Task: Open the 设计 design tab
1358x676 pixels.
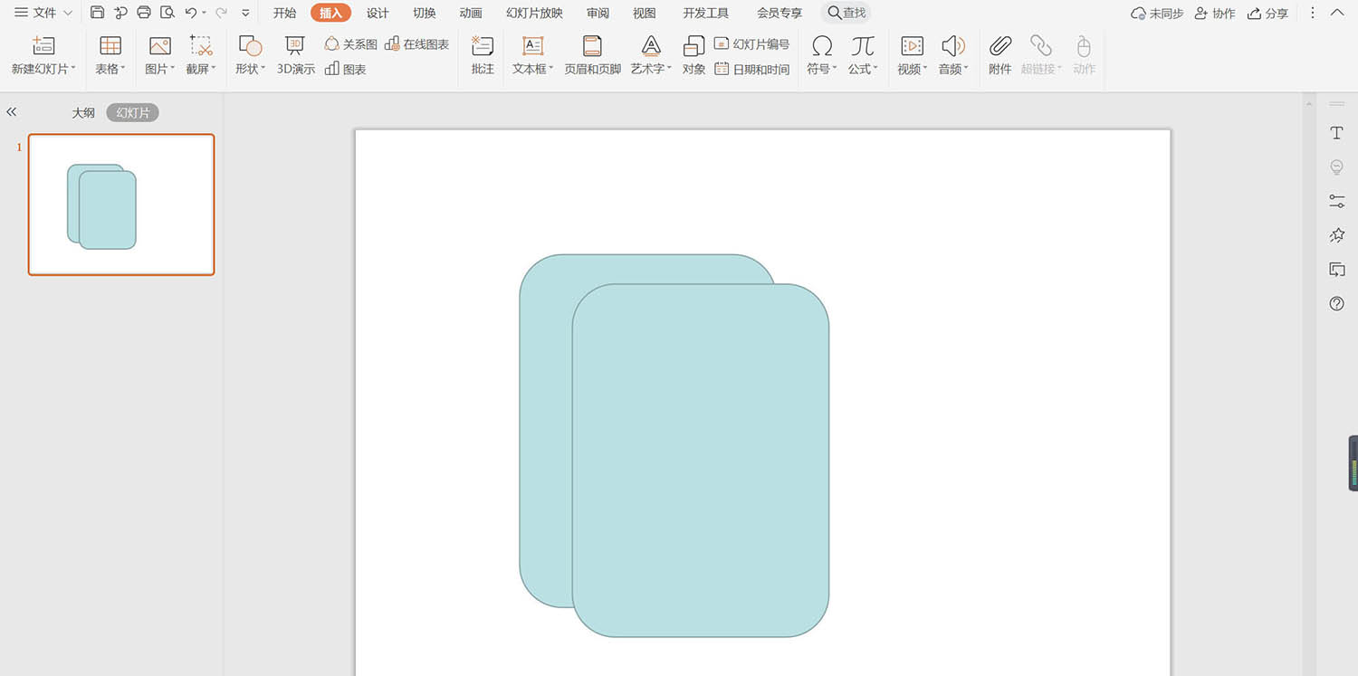Action: pos(378,13)
